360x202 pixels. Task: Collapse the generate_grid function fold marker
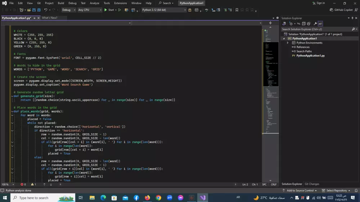12,96
